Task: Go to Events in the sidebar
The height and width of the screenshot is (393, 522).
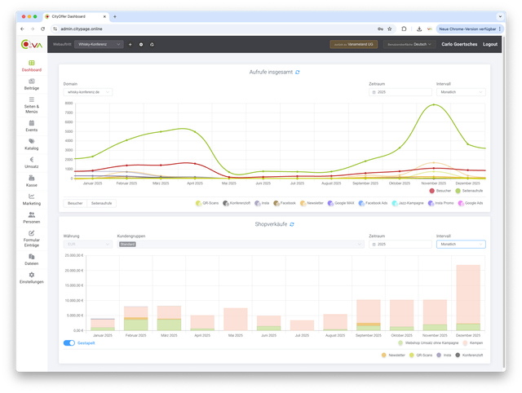Action: tap(31, 126)
